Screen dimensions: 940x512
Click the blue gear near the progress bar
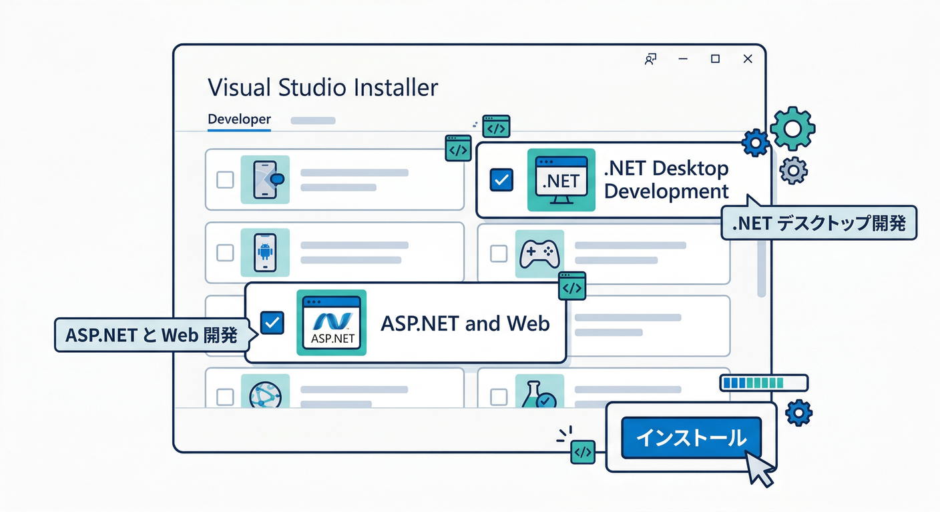coord(799,413)
